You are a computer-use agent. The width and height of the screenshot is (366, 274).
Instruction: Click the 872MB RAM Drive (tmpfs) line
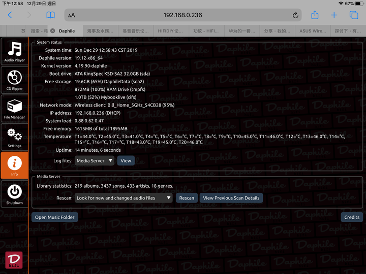click(x=110, y=89)
